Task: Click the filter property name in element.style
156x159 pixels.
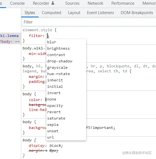Action: tap(36, 36)
